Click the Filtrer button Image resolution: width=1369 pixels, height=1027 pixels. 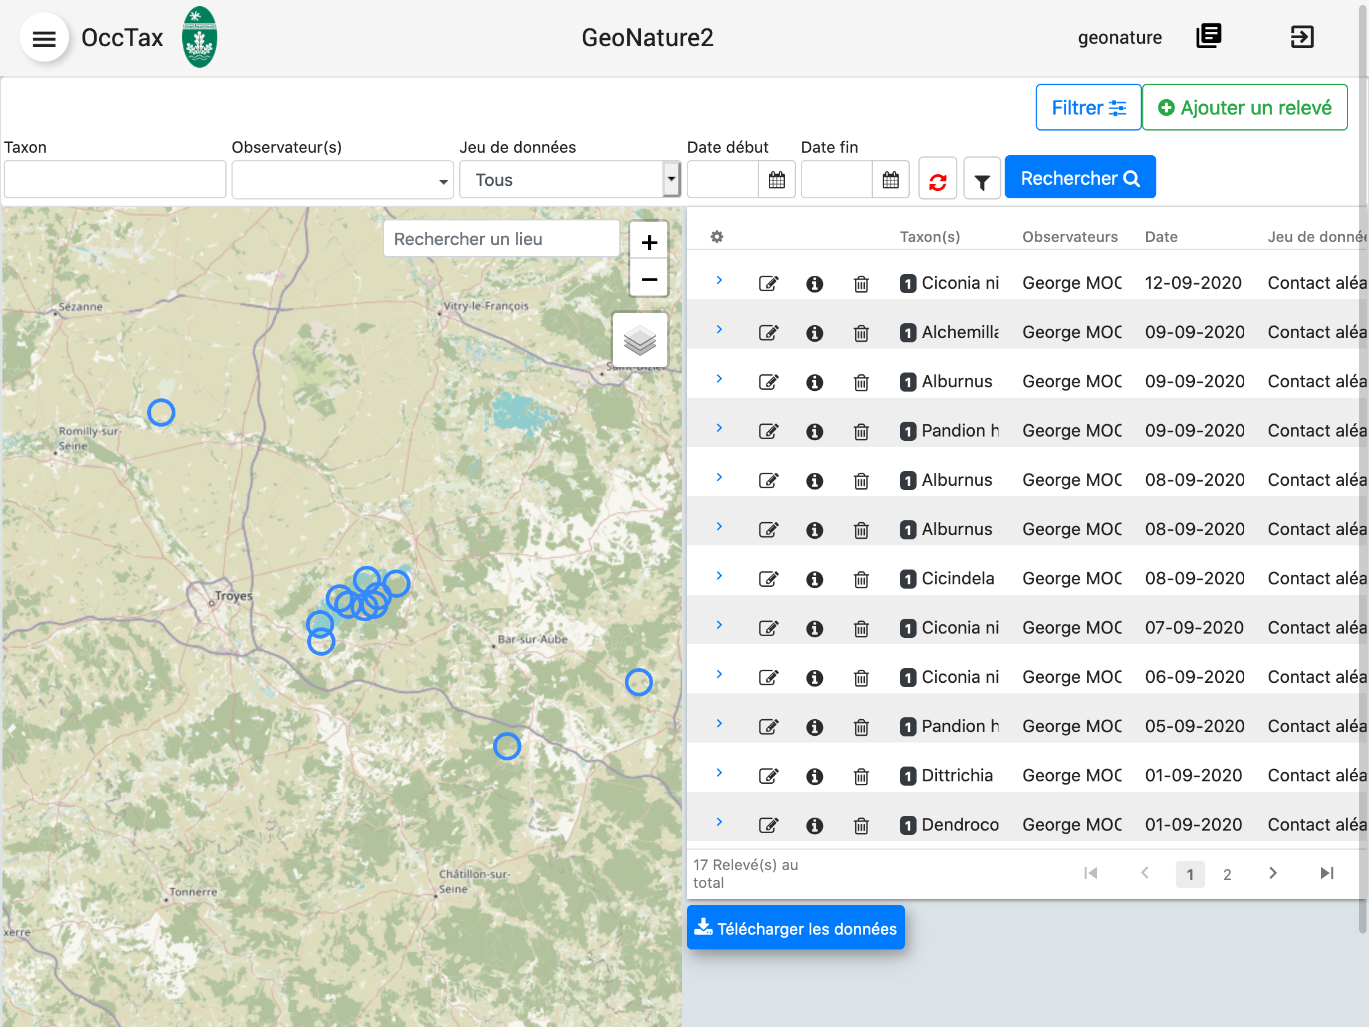click(x=1088, y=108)
